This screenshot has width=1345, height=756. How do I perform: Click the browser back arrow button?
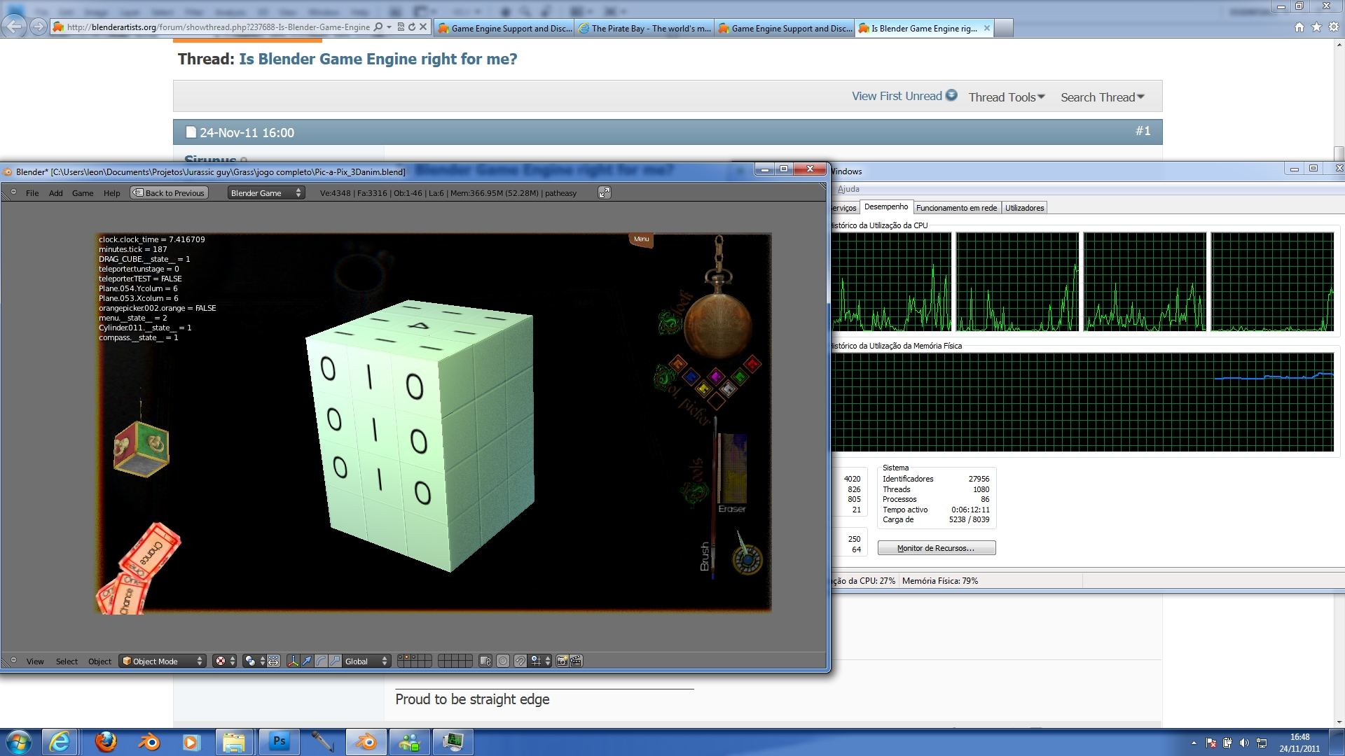tap(14, 27)
